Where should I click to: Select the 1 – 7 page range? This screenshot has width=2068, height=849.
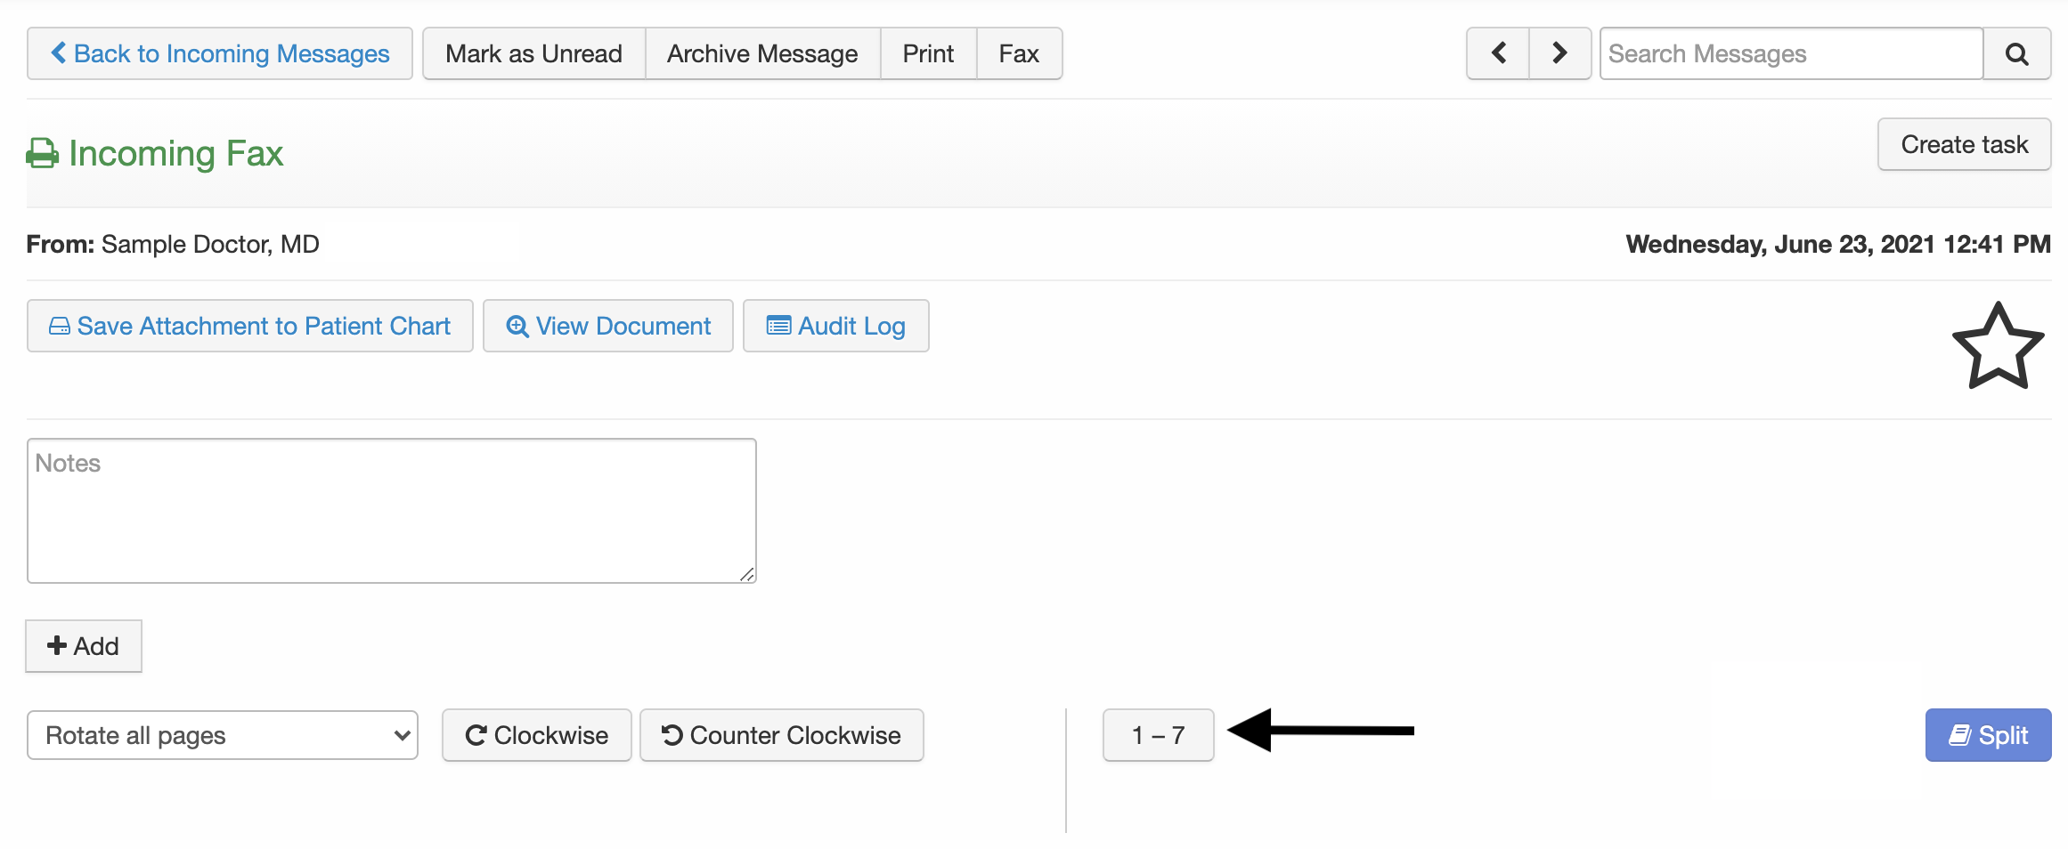(1159, 735)
